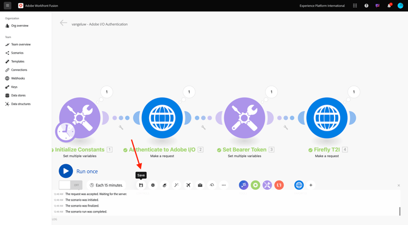Open the more options ellipsis button
Viewport: 408px width, 225px height.
(x=224, y=185)
